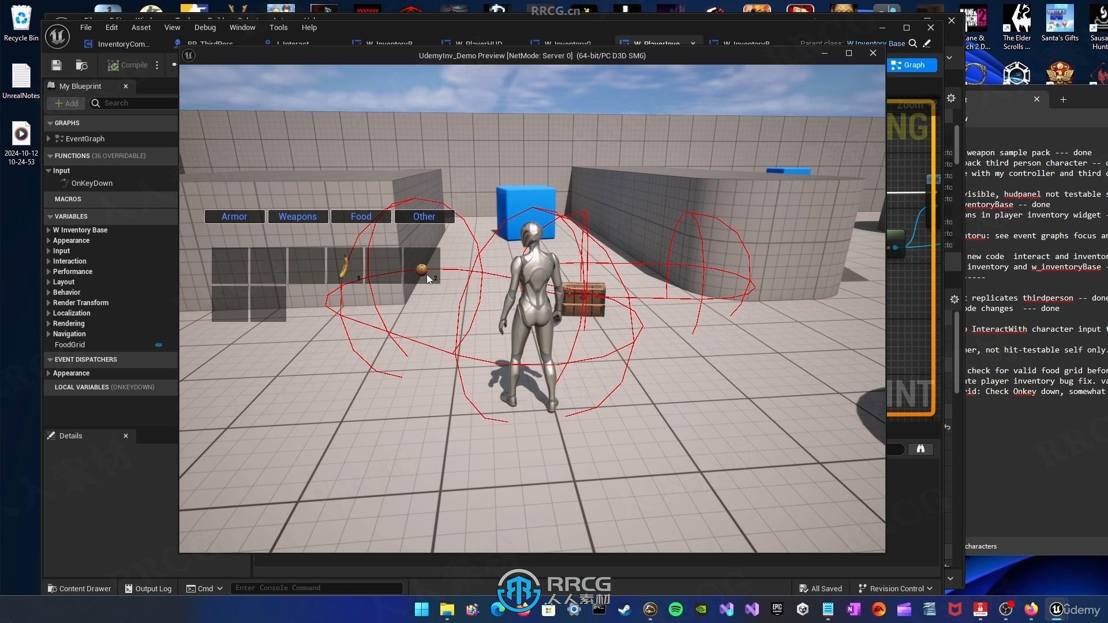Open upper panel settings gear
This screenshot has height=623, width=1108.
click(x=951, y=99)
